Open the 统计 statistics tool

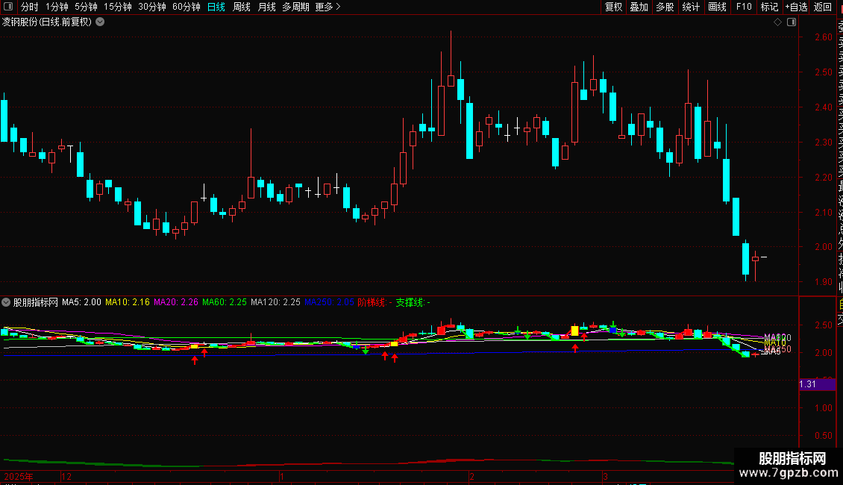[x=691, y=7]
